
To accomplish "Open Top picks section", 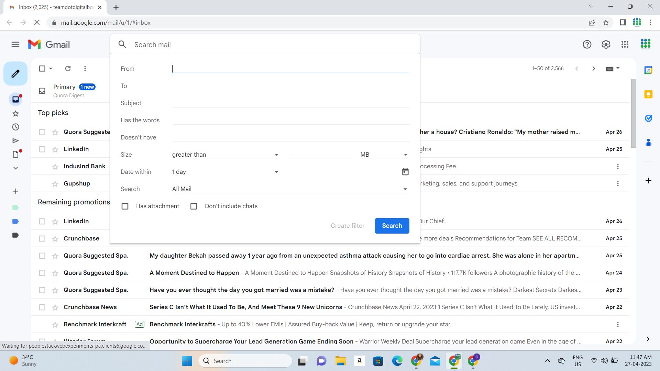I will (53, 112).
